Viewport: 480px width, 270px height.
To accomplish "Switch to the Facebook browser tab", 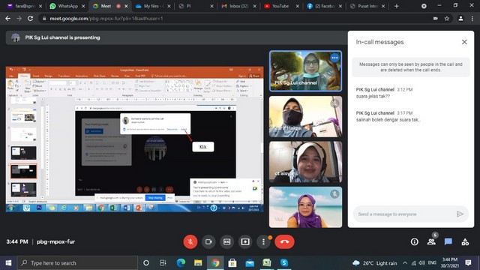I will tap(325, 6).
